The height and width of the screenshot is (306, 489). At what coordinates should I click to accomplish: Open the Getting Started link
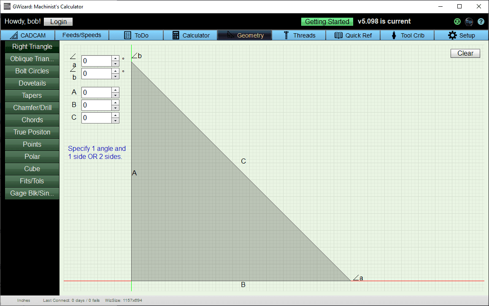[327, 21]
